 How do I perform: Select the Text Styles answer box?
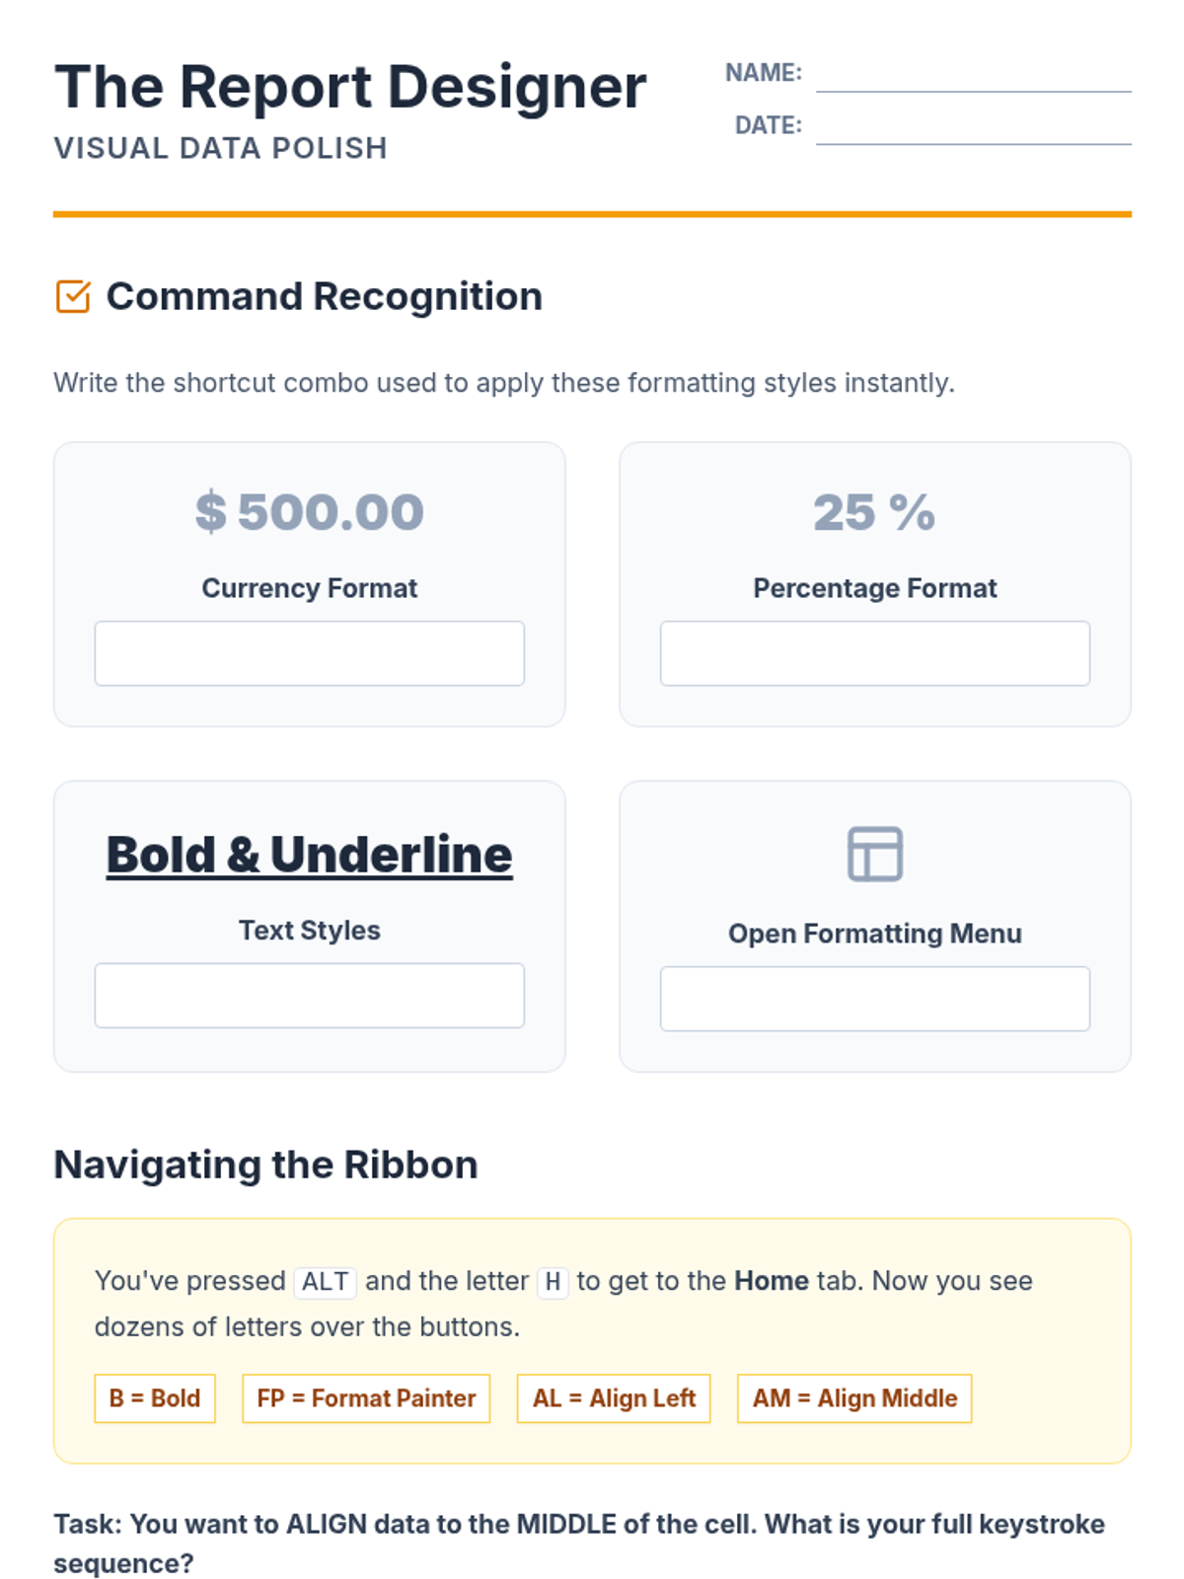309,995
